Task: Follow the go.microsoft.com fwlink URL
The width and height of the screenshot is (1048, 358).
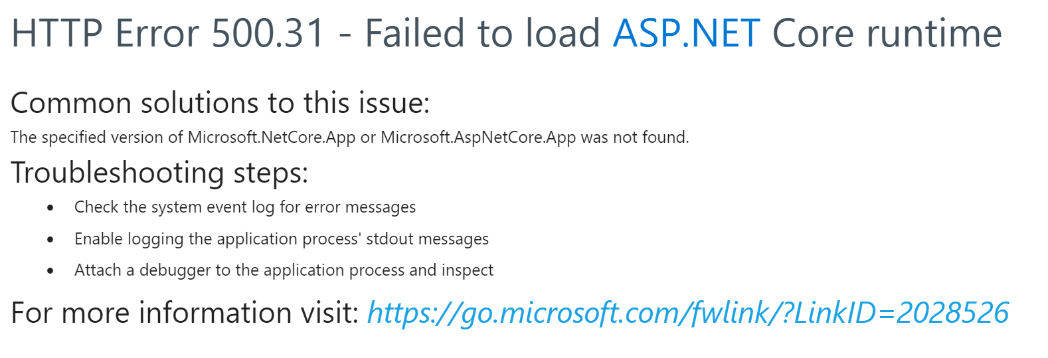Action: pos(687,313)
